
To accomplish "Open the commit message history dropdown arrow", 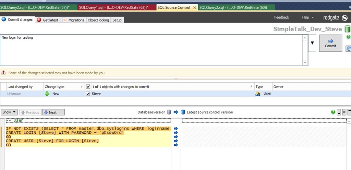I will [312, 43].
